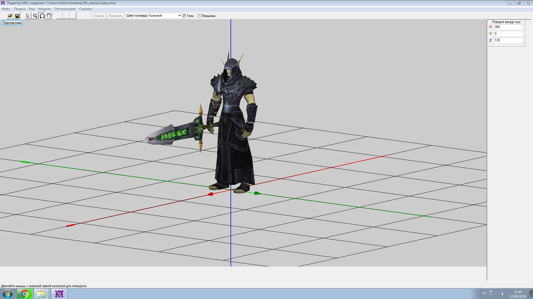Select the arrow pointer tool
533x299 pixels.
click(28, 16)
